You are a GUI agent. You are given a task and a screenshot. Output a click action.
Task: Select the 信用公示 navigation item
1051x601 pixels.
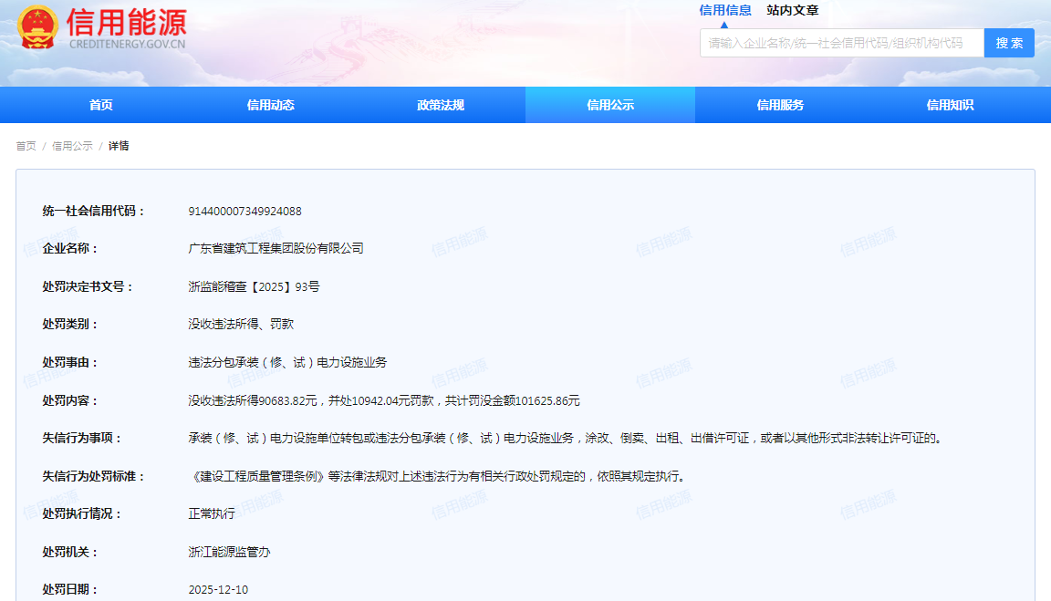click(x=610, y=105)
